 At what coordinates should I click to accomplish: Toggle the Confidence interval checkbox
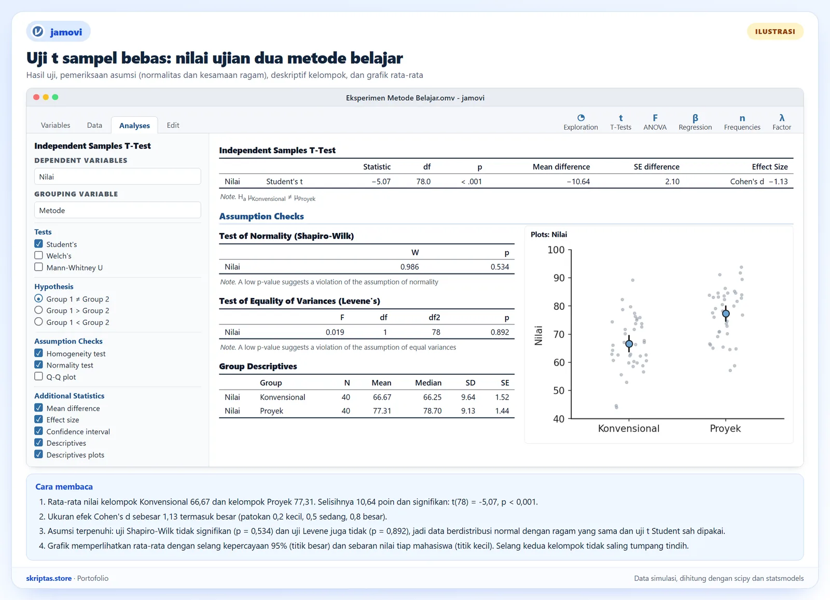tap(38, 431)
